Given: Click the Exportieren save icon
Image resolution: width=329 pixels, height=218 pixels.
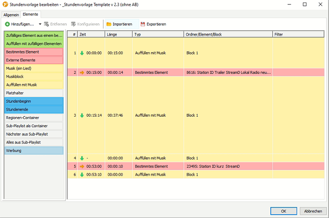Looking at the screenshot, I should pos(143,24).
